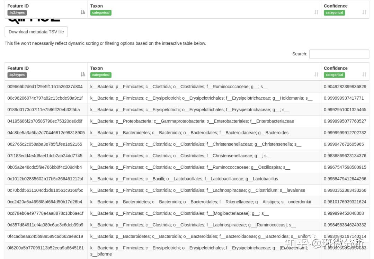Select the row containing g__[Ruminococcus]
The height and width of the screenshot is (259, 374).
tap(187, 225)
